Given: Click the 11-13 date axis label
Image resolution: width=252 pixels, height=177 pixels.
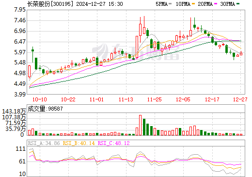Looking at the screenshot, I should click(126, 99).
